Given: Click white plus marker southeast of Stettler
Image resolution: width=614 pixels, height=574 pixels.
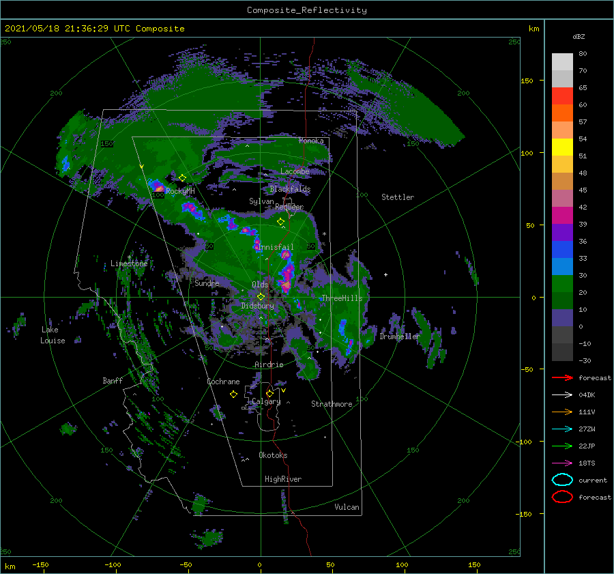Looking at the screenshot, I should (x=385, y=274).
